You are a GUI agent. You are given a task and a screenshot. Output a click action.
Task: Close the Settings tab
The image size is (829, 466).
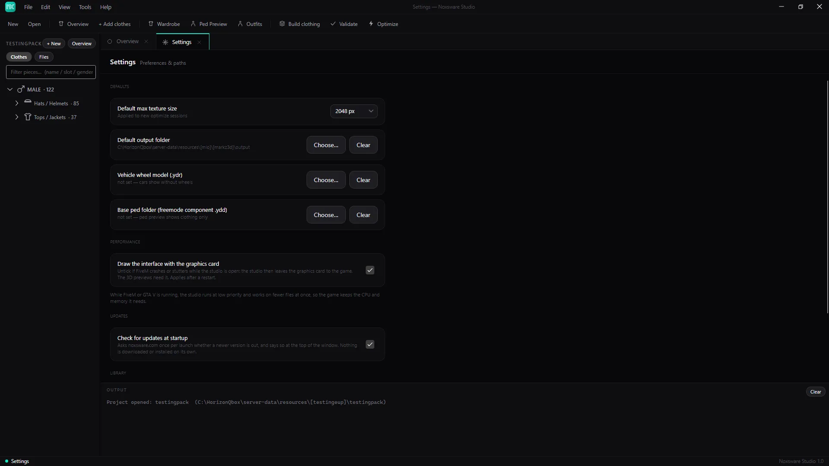click(199, 42)
